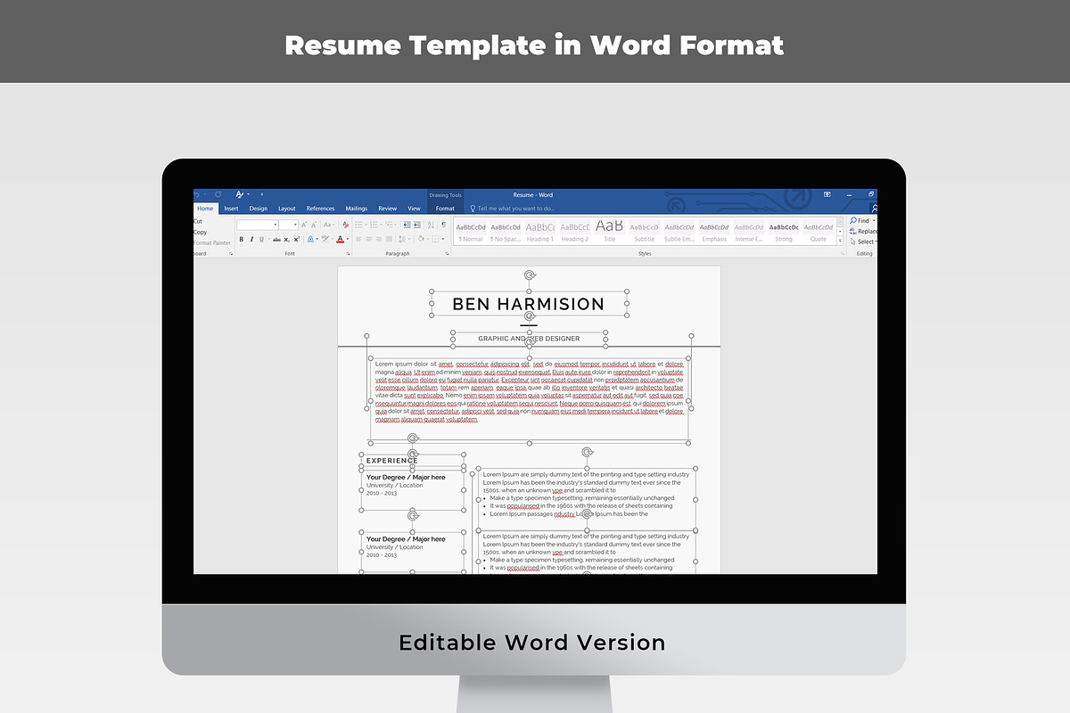Apply text highlight color
Image resolution: width=1070 pixels, height=713 pixels.
325,239
